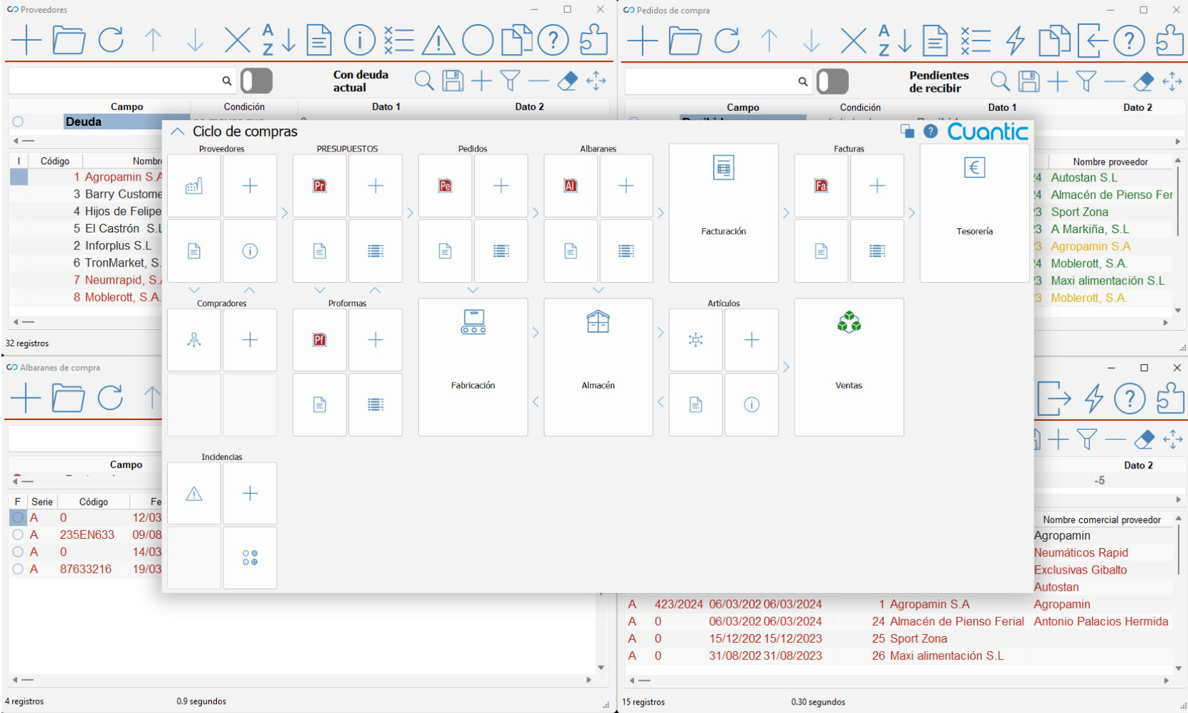Viewport: 1188px width, 713px height.
Task: Click the info tile under Artículos
Action: (751, 404)
